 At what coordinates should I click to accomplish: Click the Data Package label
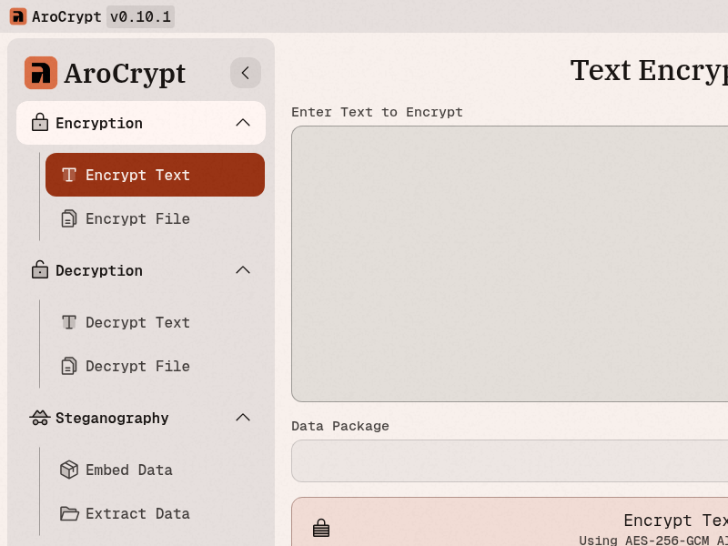point(340,426)
